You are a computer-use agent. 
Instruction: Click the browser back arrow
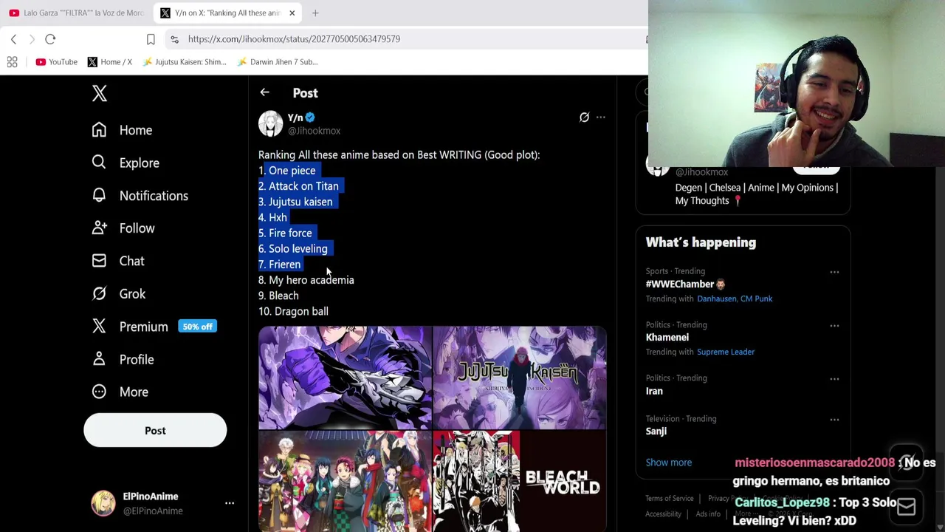(x=13, y=39)
